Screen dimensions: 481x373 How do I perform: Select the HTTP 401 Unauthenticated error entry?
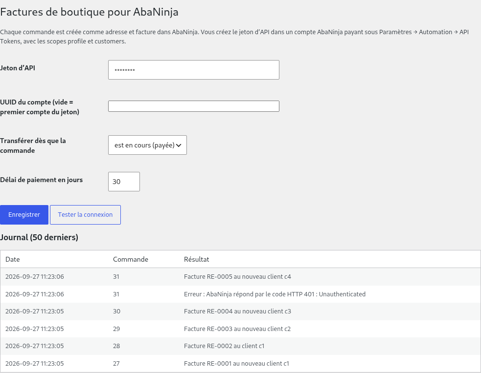point(275,294)
